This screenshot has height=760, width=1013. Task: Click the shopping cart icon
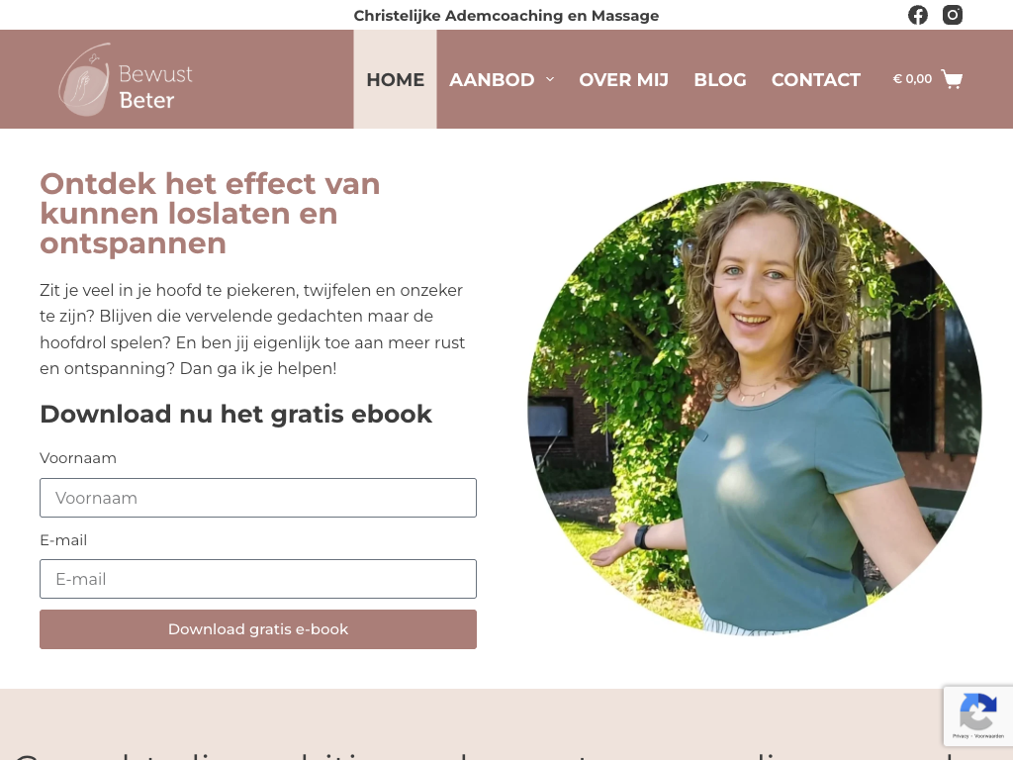(952, 79)
